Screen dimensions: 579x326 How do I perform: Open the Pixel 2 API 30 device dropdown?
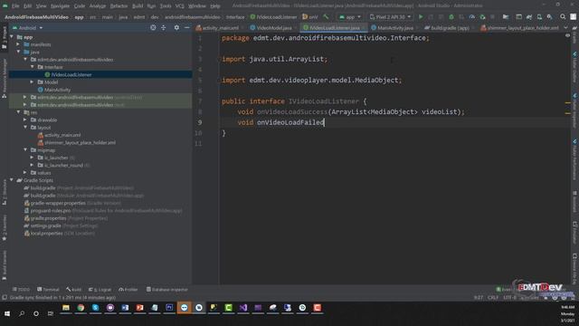[390, 17]
